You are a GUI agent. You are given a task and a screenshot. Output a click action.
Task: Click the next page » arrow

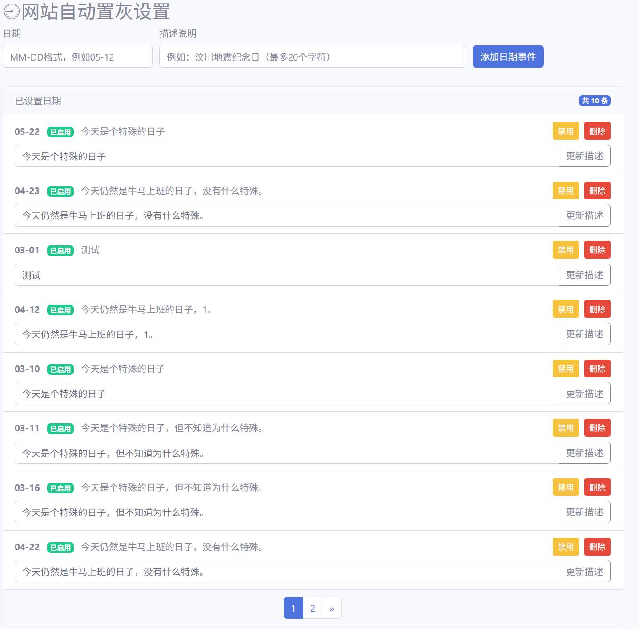(332, 608)
